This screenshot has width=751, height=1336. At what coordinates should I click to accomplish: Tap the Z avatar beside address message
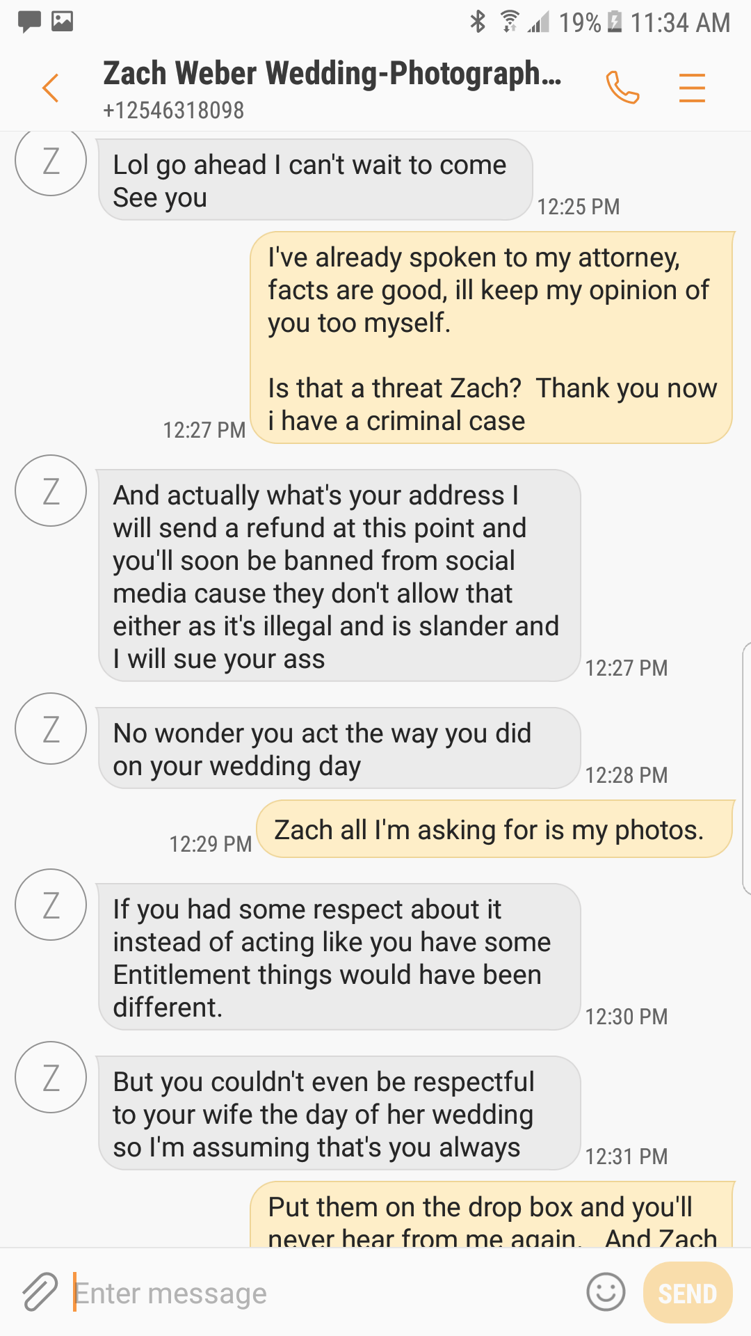click(x=51, y=491)
